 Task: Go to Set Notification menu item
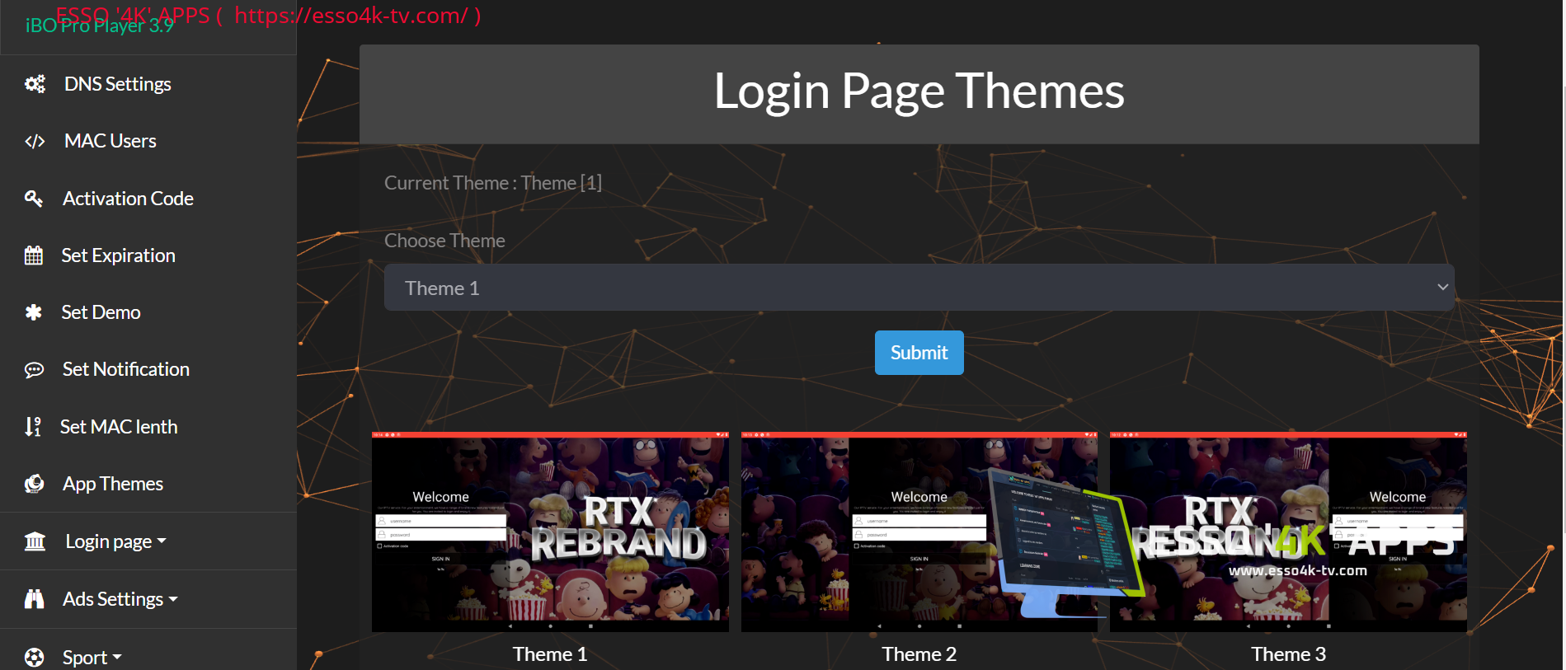coord(125,369)
